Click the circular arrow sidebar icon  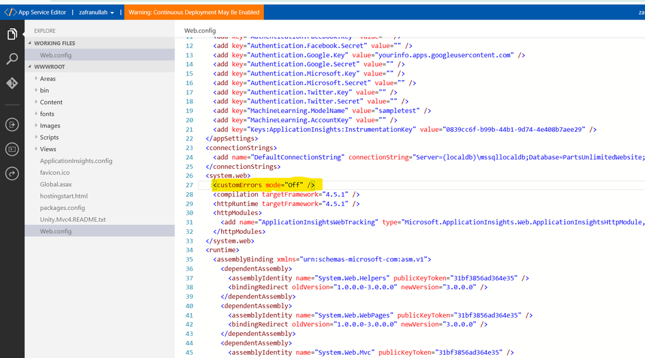(12, 174)
